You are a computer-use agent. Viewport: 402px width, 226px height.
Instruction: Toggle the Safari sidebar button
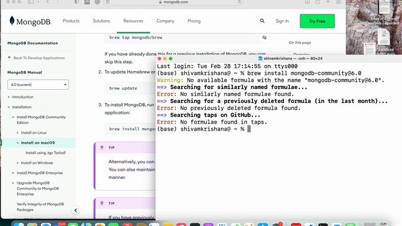point(31,2)
